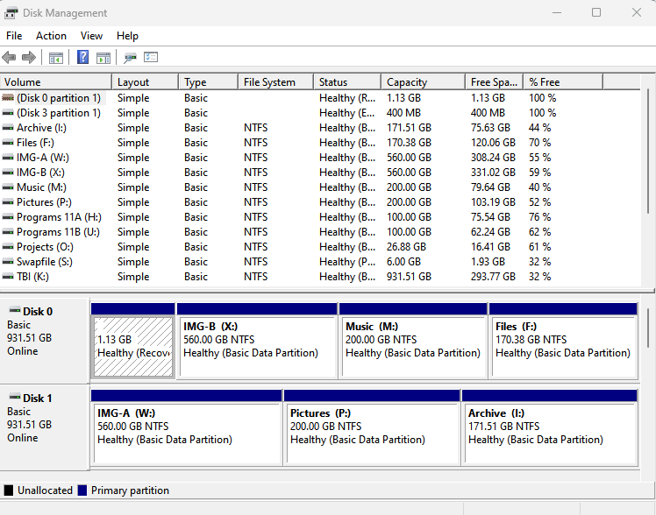Open the blue Help toolbar icon
Viewport: 656px width, 515px height.
tap(82, 57)
